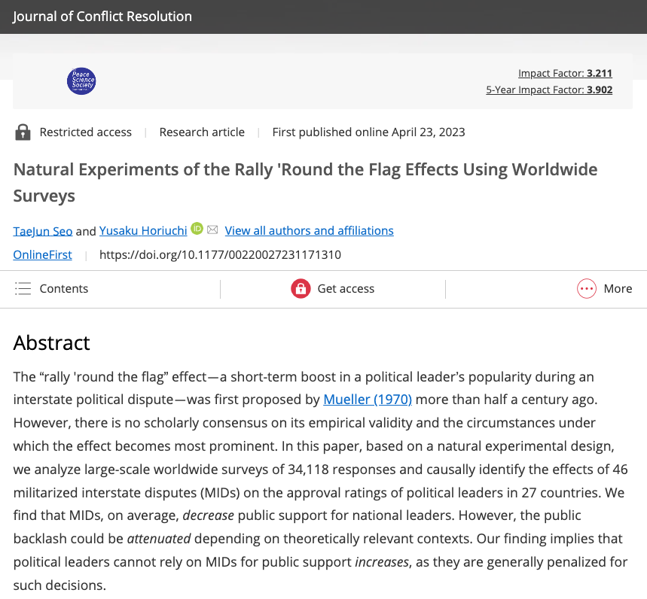Click View all authors and affiliations
The width and height of the screenshot is (647, 599).
point(309,230)
